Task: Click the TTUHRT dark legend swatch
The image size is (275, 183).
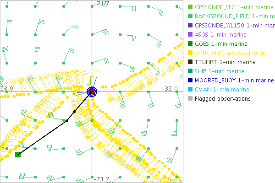Action: coord(190,62)
